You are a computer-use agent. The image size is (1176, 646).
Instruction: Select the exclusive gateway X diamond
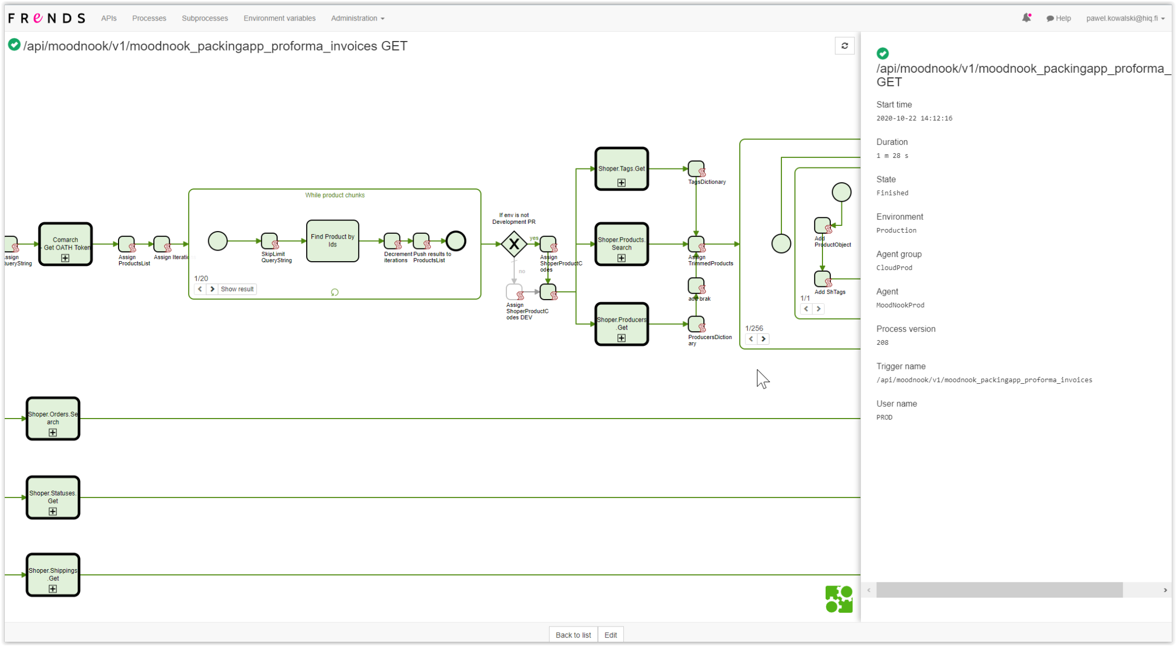click(x=514, y=244)
